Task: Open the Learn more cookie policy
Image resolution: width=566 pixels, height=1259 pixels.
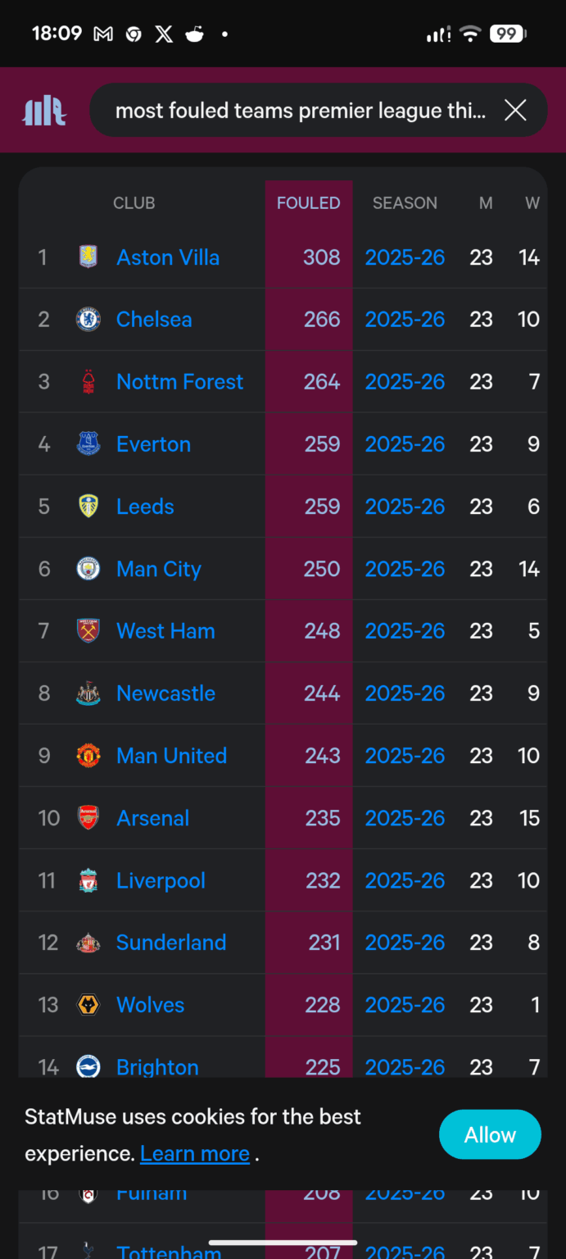Action: point(195,1153)
